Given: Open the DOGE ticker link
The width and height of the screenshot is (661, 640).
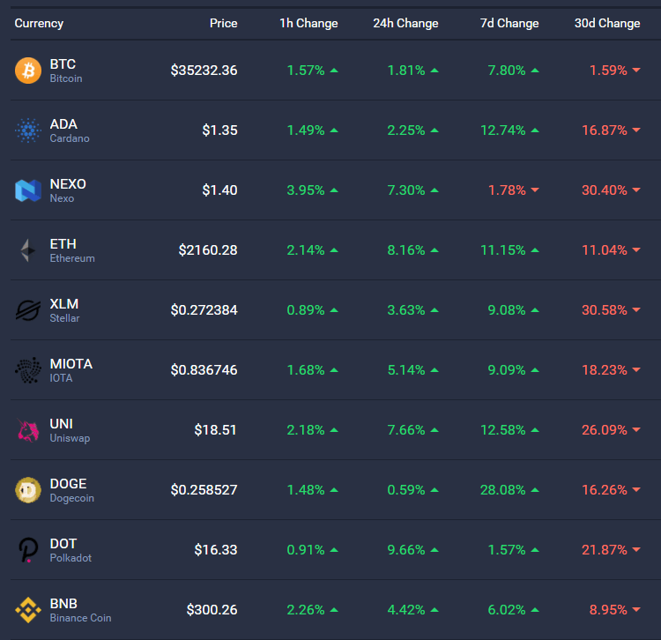Looking at the screenshot, I should (68, 484).
